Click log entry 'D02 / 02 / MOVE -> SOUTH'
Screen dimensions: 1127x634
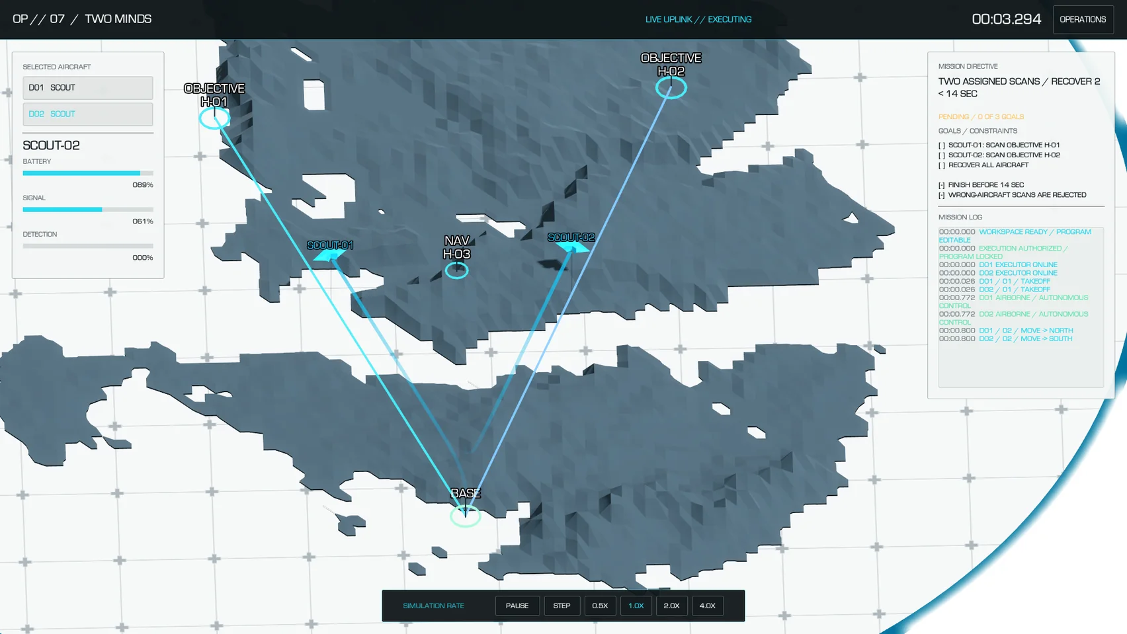(x=1005, y=338)
